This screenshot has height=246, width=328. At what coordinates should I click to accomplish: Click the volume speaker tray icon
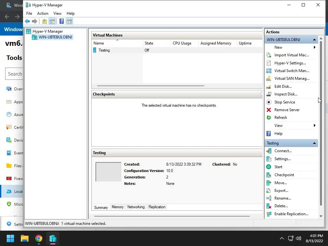tap(299, 238)
